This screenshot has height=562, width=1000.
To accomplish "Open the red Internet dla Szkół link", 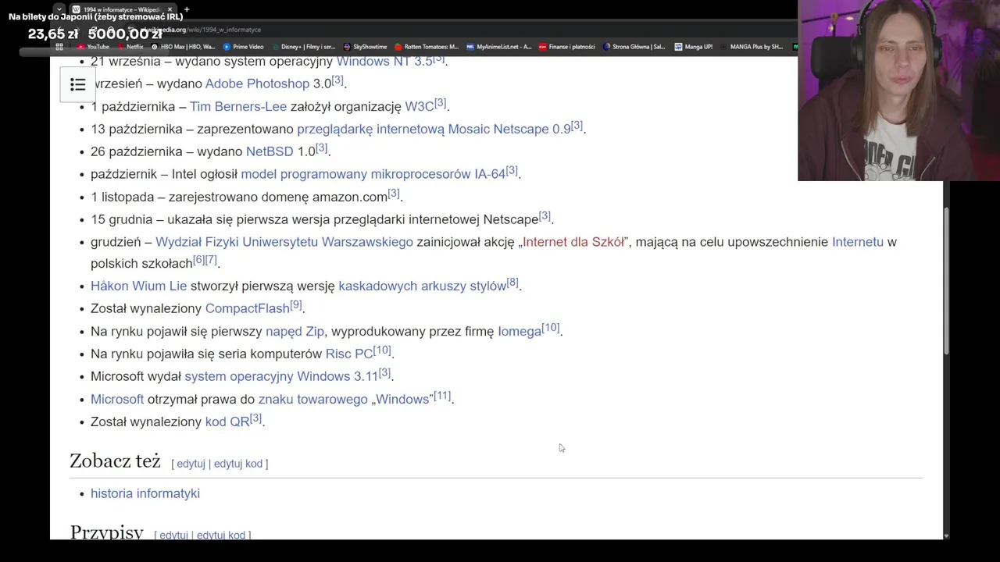I will tap(573, 242).
